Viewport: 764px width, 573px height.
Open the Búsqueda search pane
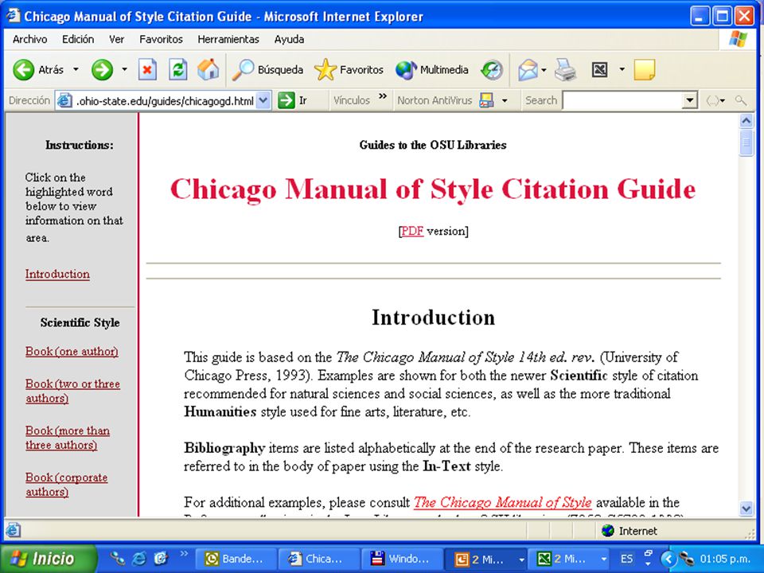pos(267,70)
